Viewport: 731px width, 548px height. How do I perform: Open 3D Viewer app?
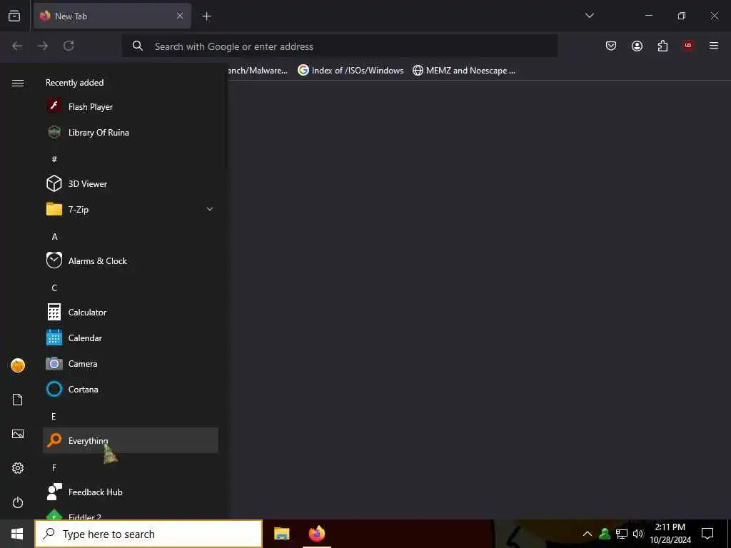(x=130, y=183)
